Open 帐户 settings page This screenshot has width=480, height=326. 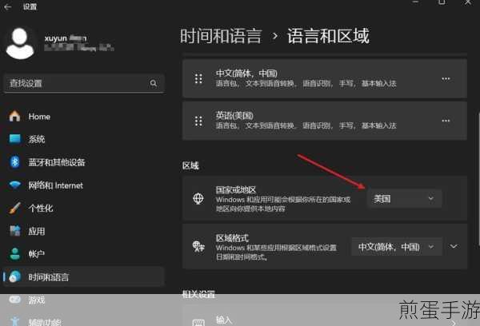83,254
